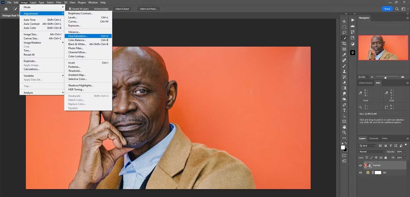Screen dimensions: 410x197
Task: Switch to the Channels tab
Action: point(373,138)
